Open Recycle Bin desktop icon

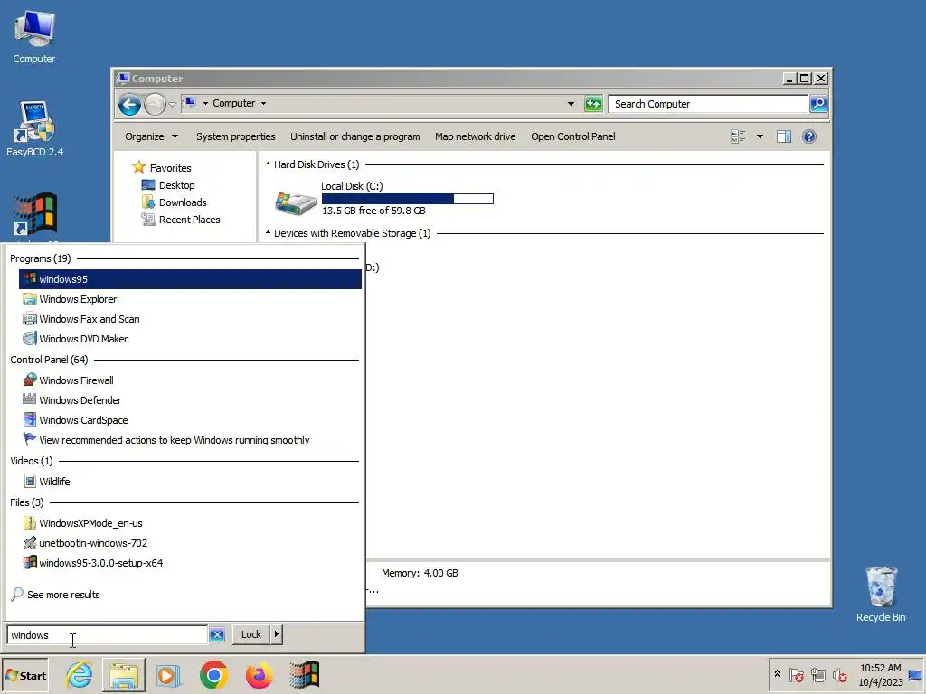click(x=881, y=595)
